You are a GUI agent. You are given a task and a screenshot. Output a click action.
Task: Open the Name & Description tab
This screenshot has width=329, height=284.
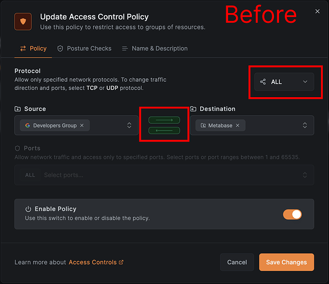155,48
